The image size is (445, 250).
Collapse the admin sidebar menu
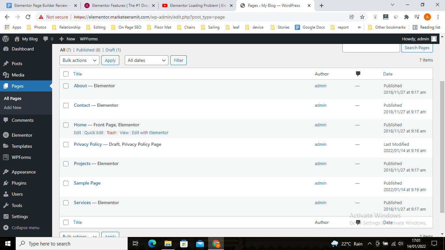pyautogui.click(x=22, y=228)
